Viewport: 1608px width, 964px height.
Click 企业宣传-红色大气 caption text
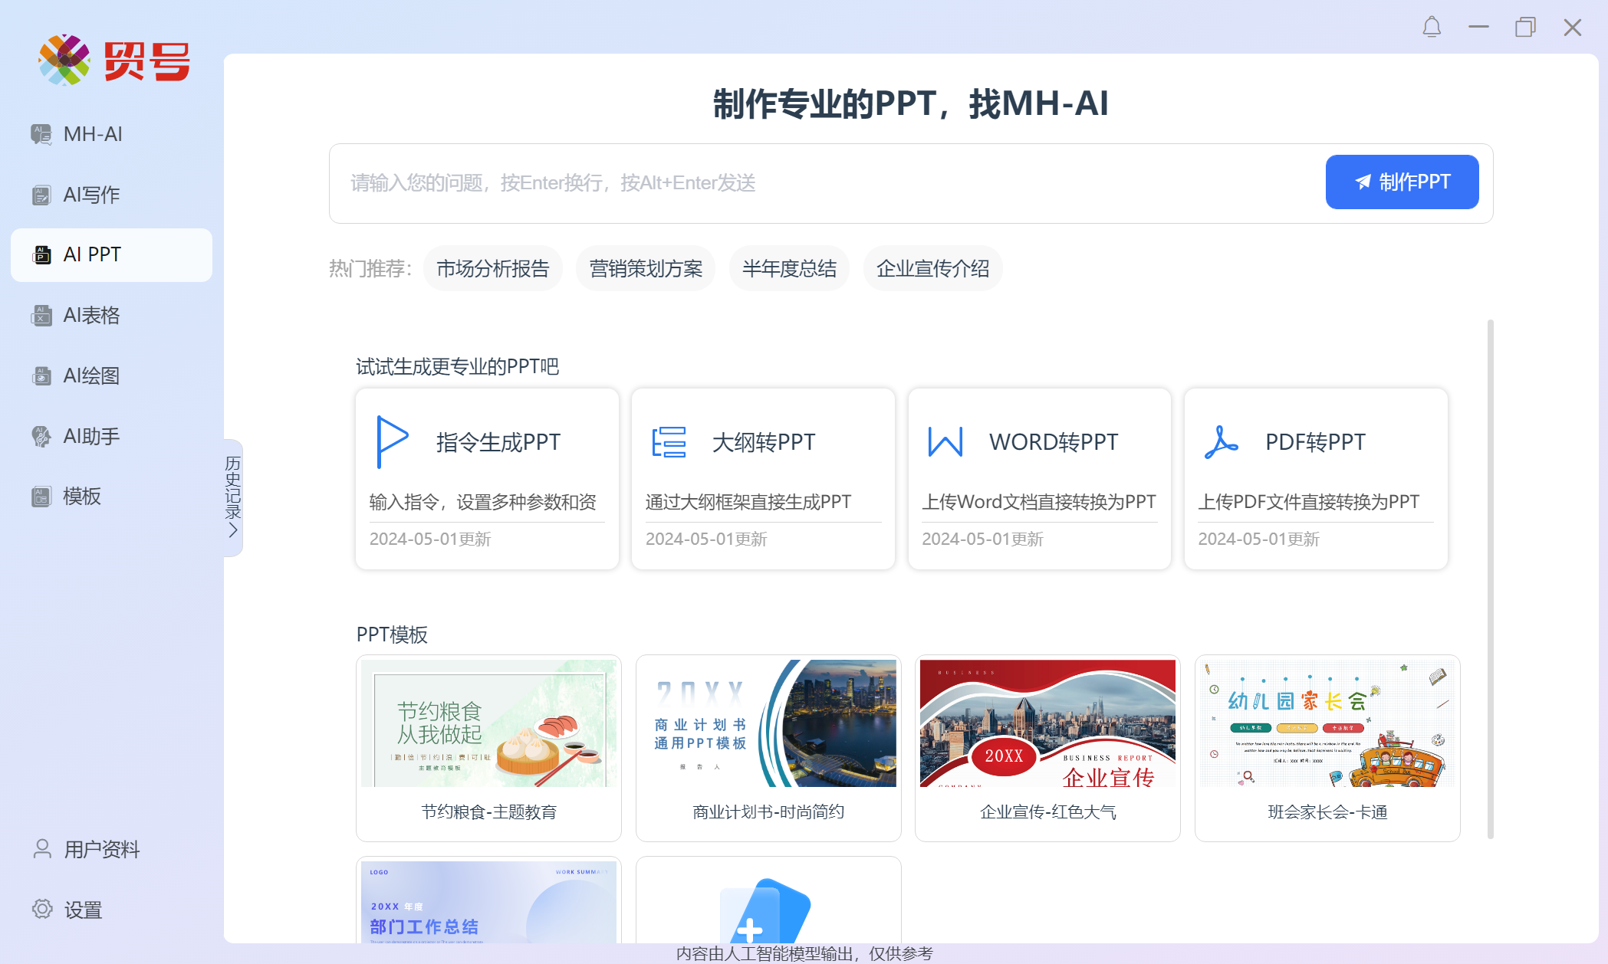click(1047, 812)
